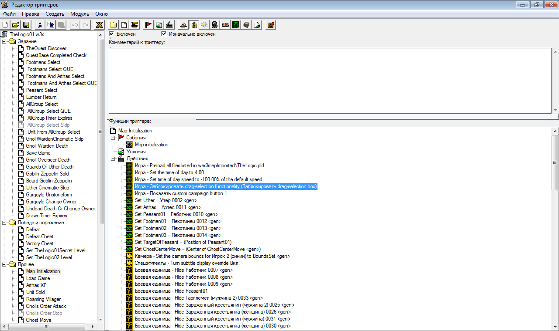559x331 pixels.
Task: Open the Terrain Editor module icon
Action: [183, 25]
